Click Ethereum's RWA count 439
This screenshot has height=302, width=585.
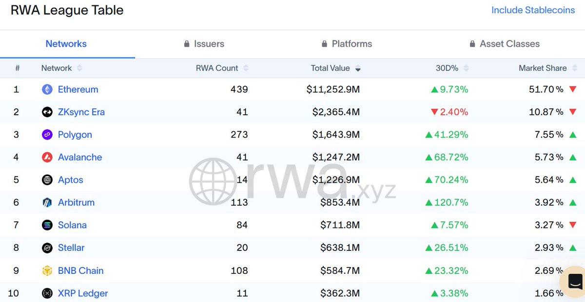239,89
